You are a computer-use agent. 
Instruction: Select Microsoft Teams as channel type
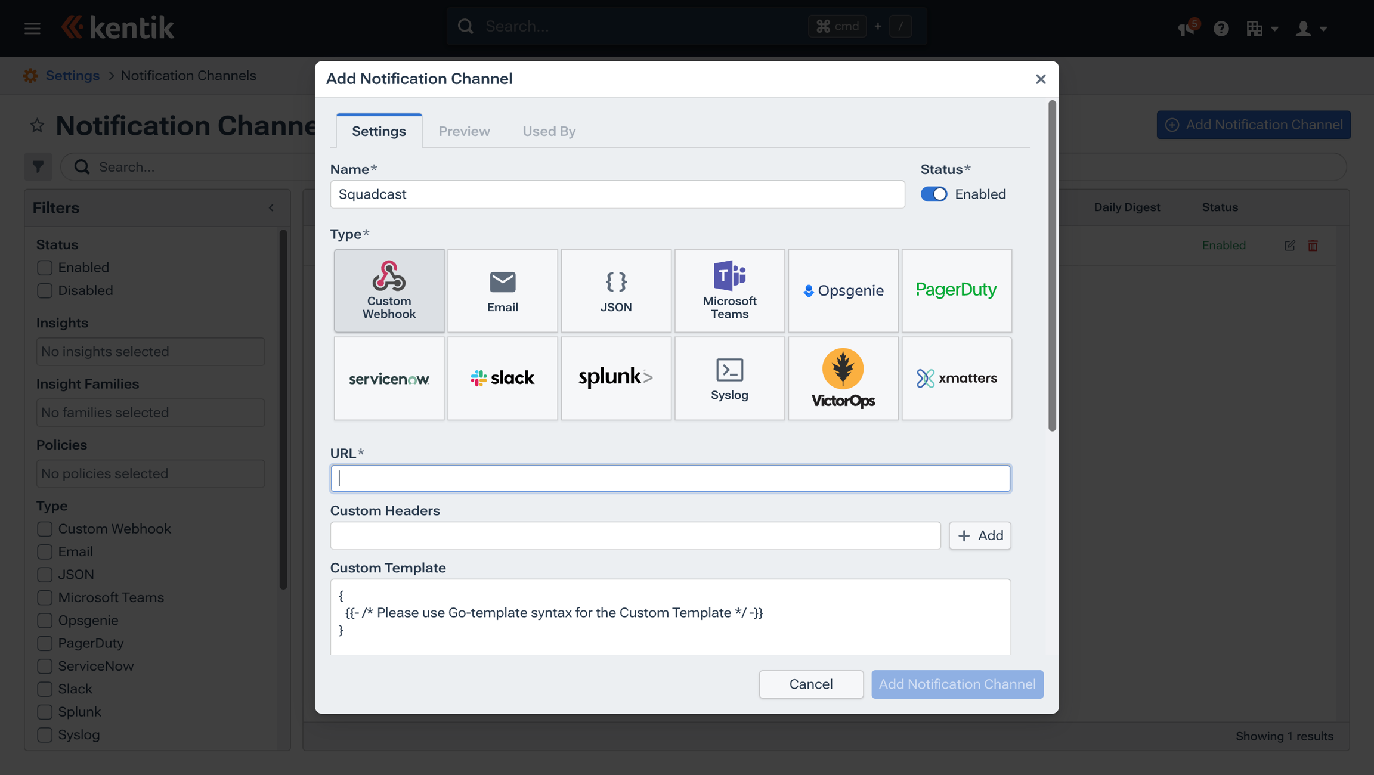[x=729, y=290]
